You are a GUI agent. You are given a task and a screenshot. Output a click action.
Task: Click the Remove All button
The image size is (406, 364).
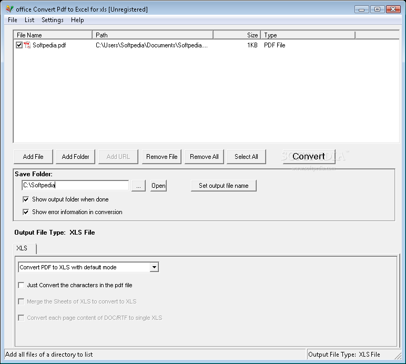[x=204, y=157]
